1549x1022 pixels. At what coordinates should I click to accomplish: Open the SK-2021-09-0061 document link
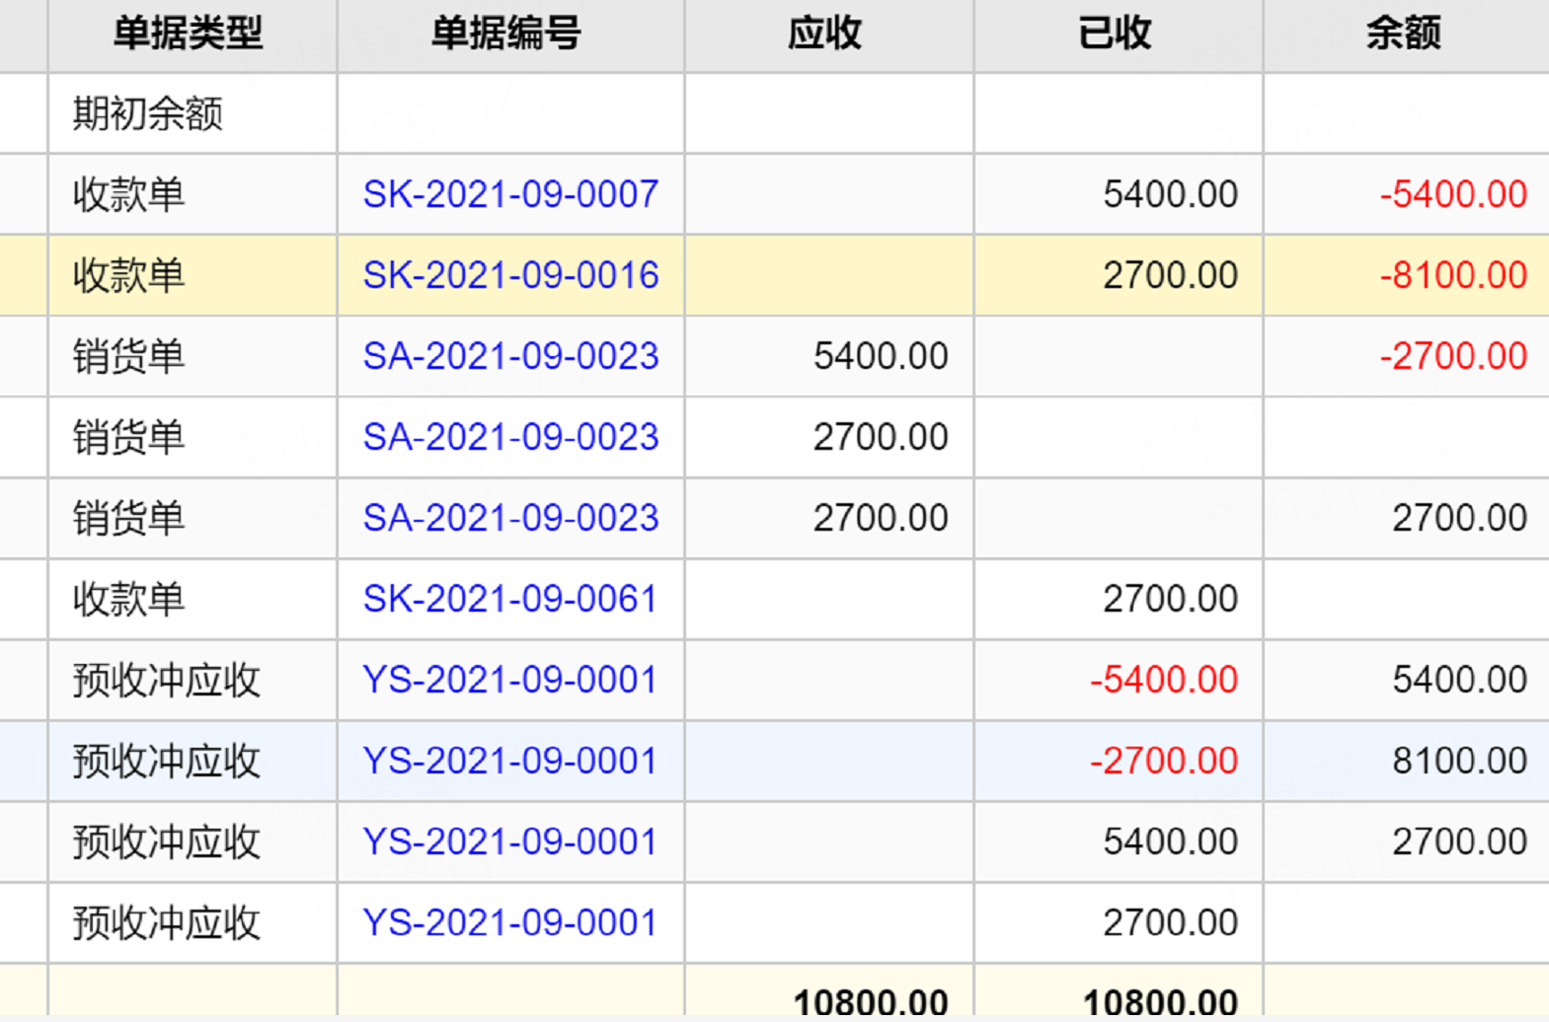pyautogui.click(x=509, y=599)
